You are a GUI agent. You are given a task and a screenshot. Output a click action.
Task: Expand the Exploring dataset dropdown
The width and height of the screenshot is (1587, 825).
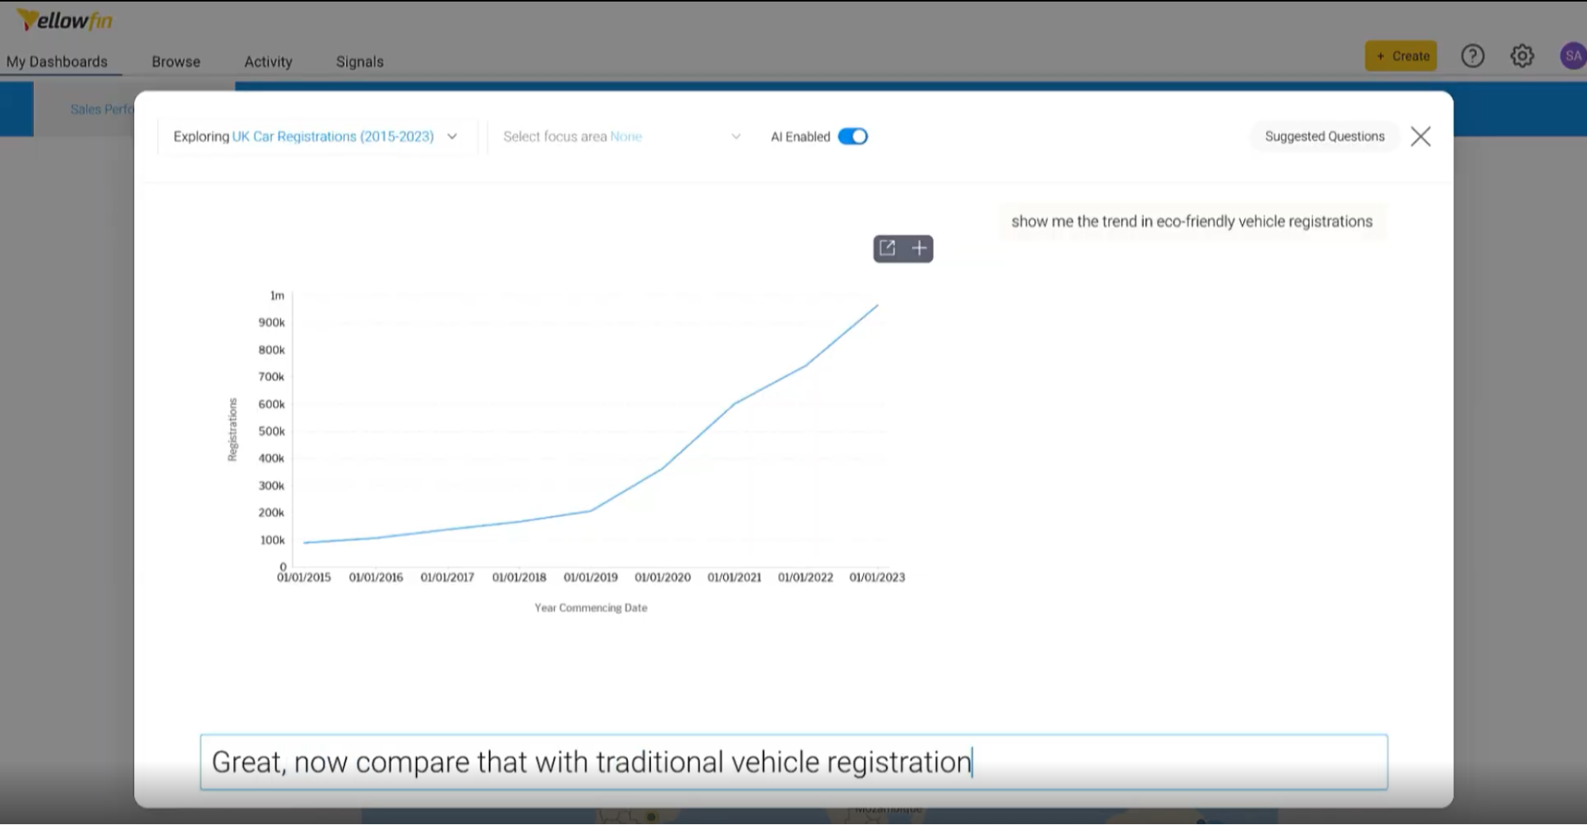452,136
